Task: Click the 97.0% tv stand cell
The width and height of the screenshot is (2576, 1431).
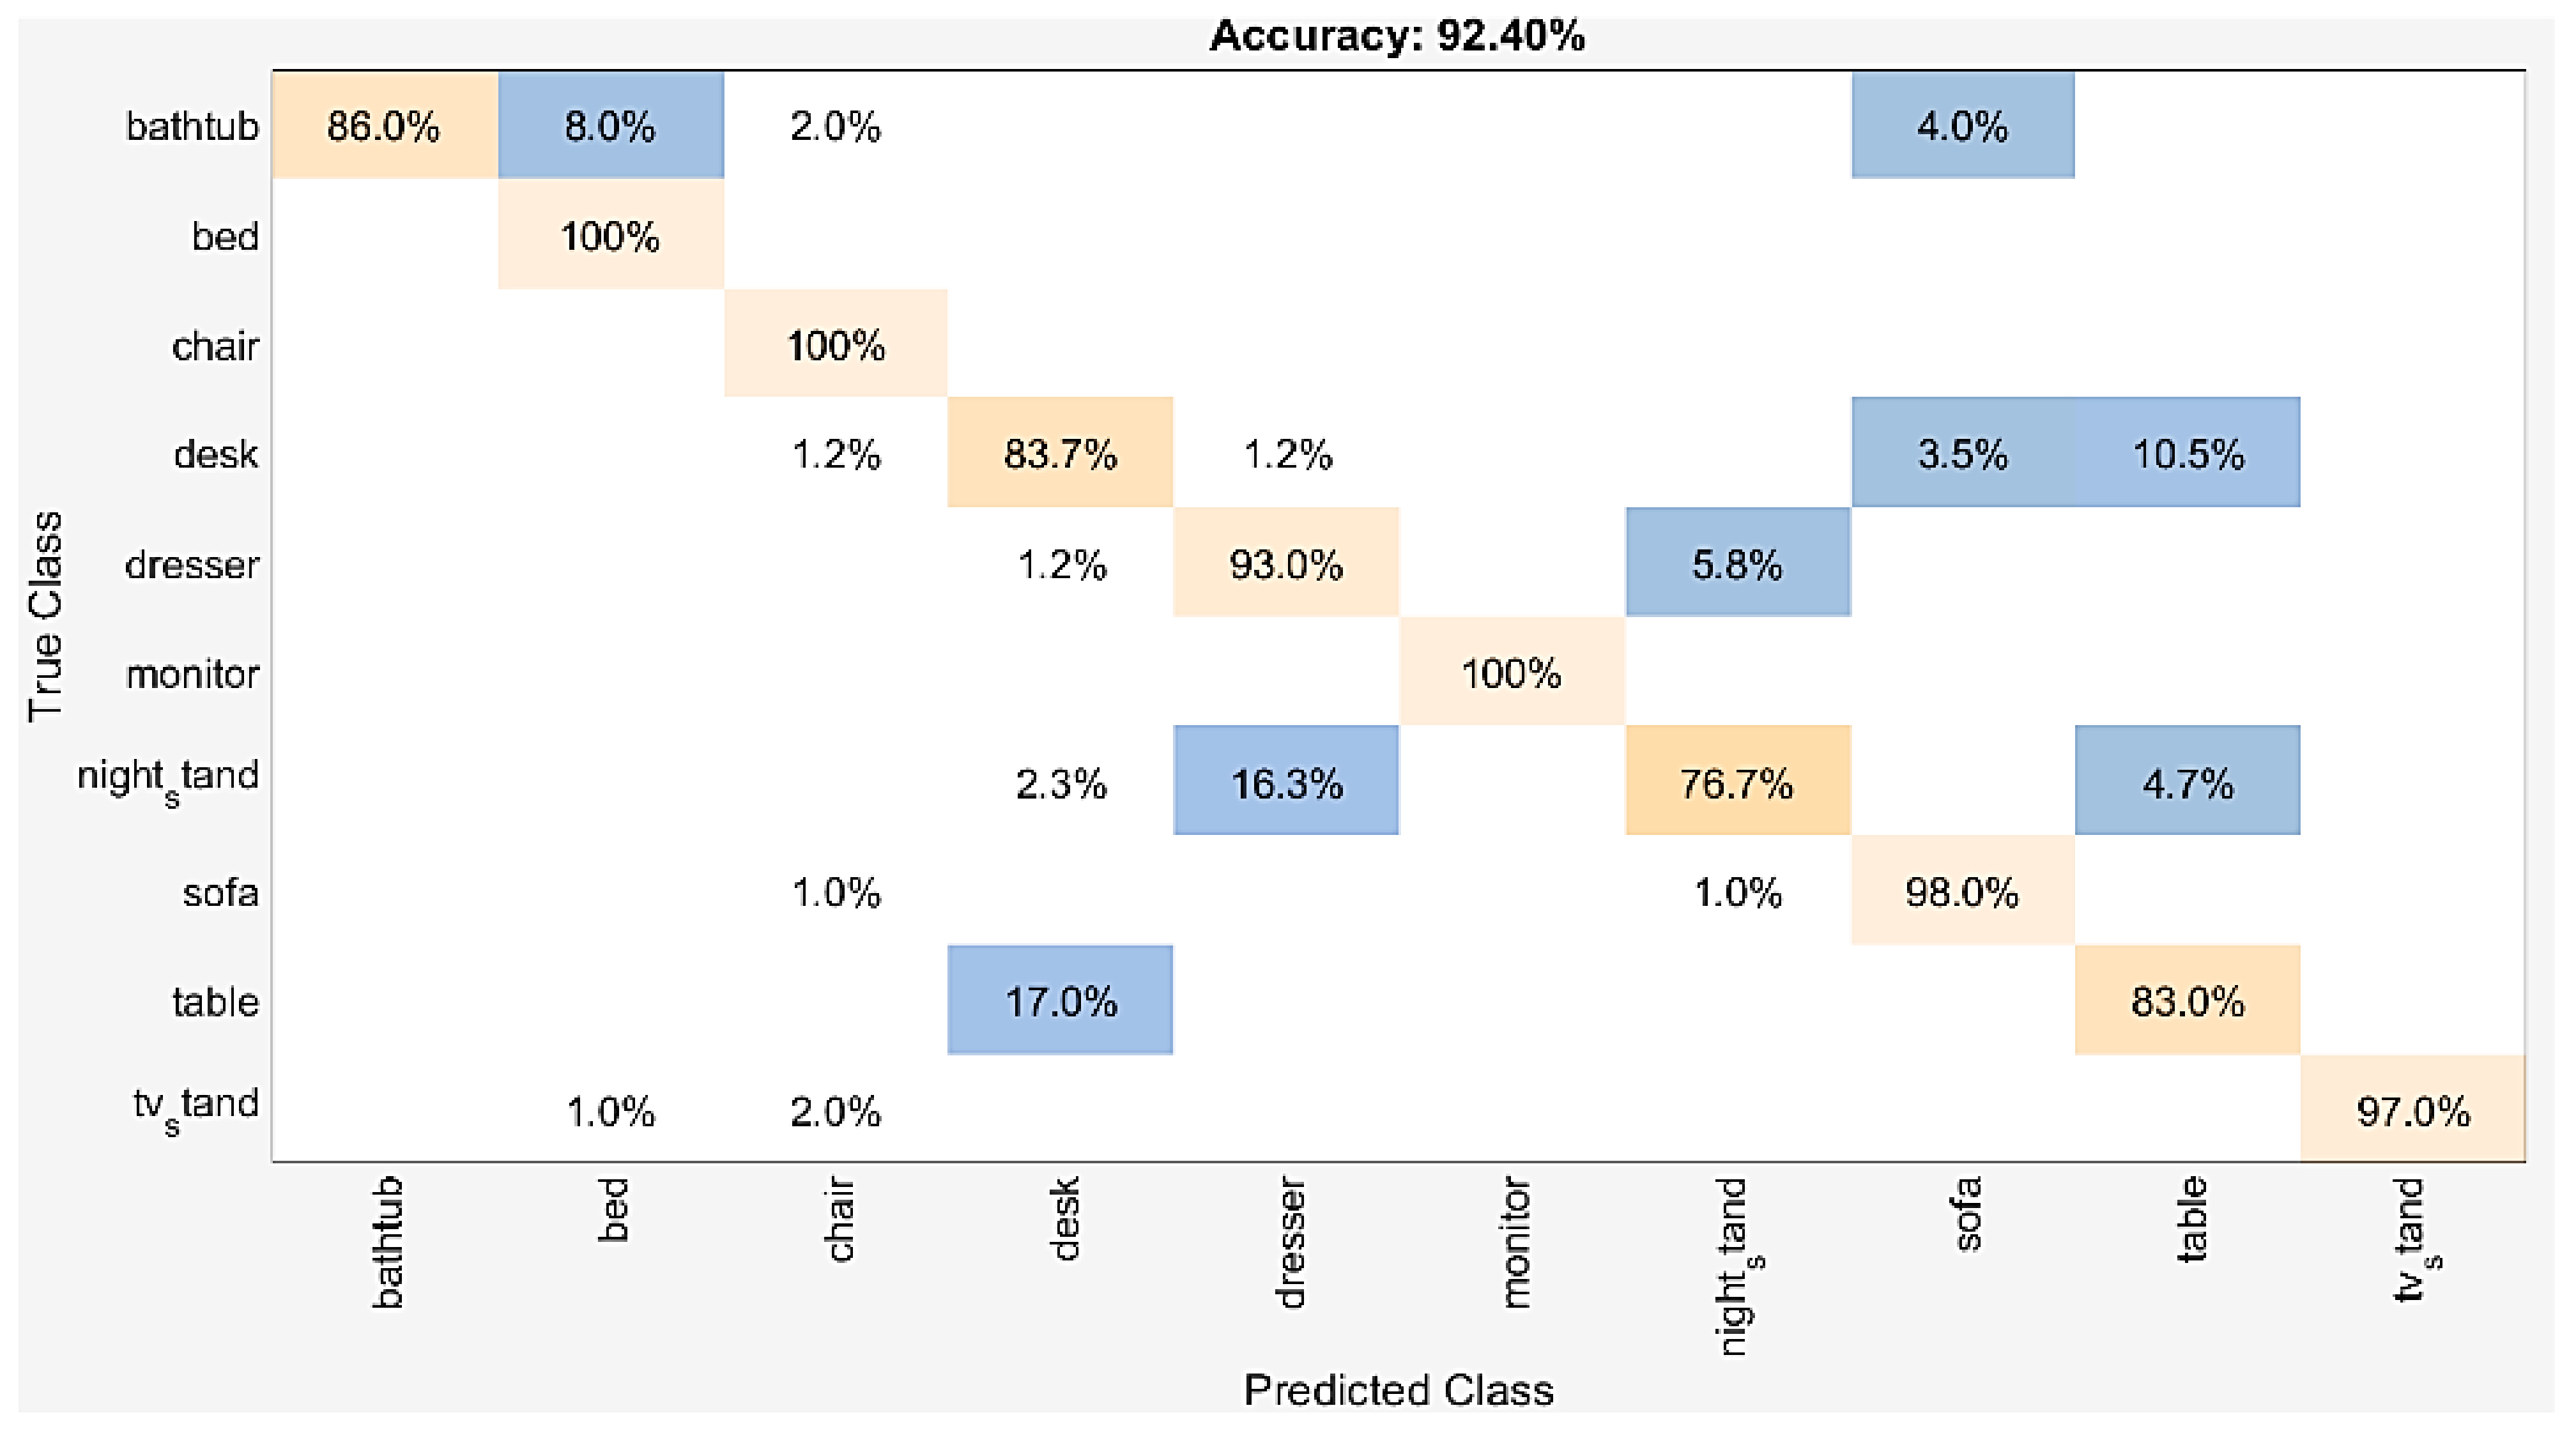Action: point(2412,1109)
